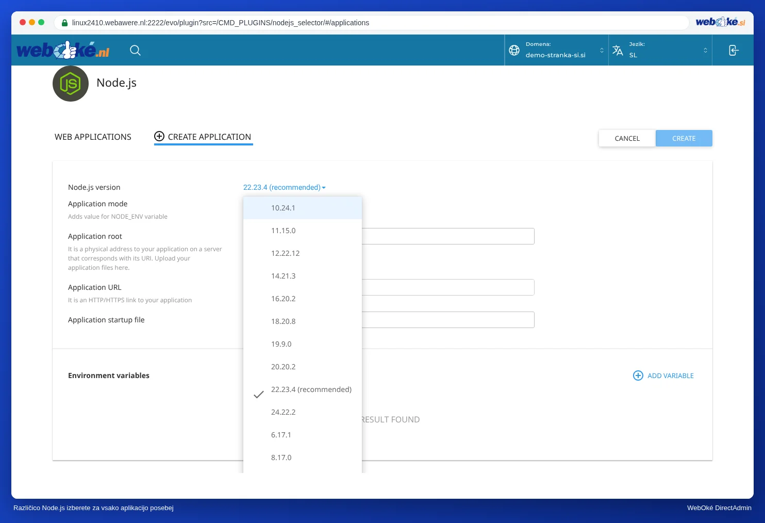Click the Application mode label
Image resolution: width=765 pixels, height=523 pixels.
point(98,204)
